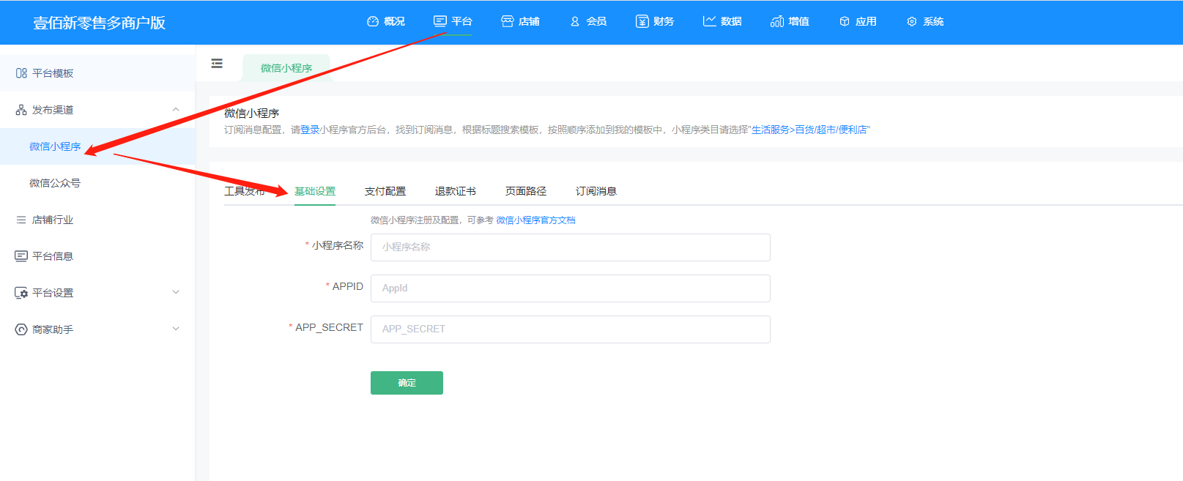The height and width of the screenshot is (481, 1183).
Task: Focus the APP_SECRET input field
Action: tap(571, 329)
